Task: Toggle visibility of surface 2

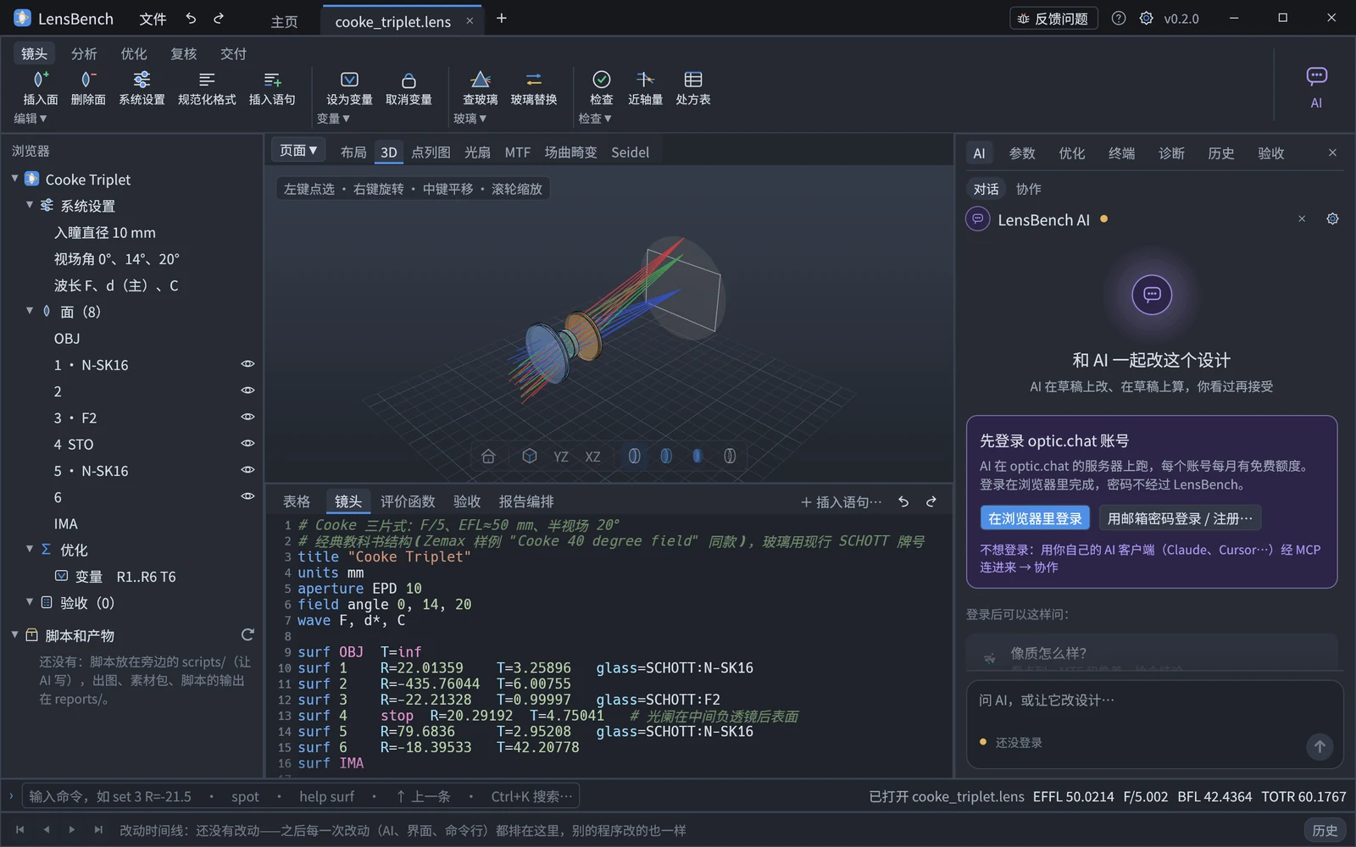Action: click(247, 390)
